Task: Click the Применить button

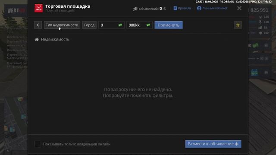Action: (x=169, y=25)
